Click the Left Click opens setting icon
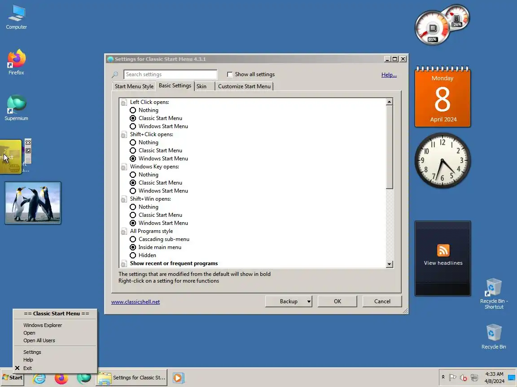The height and width of the screenshot is (387, 517). [124, 102]
